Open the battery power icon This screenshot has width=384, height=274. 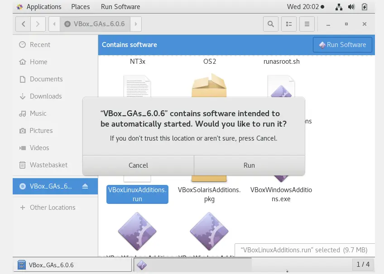tap(365, 7)
